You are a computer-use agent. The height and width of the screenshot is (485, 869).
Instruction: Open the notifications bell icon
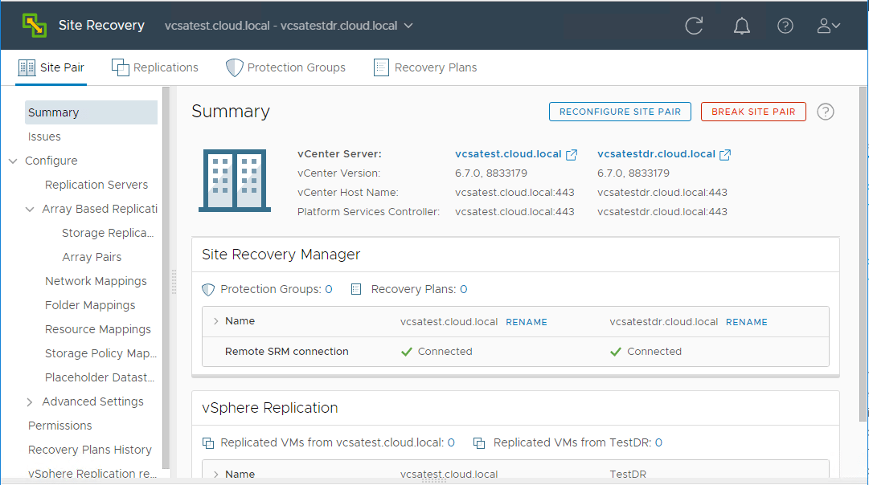point(742,26)
